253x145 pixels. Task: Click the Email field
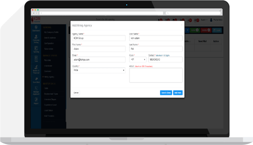99,60
